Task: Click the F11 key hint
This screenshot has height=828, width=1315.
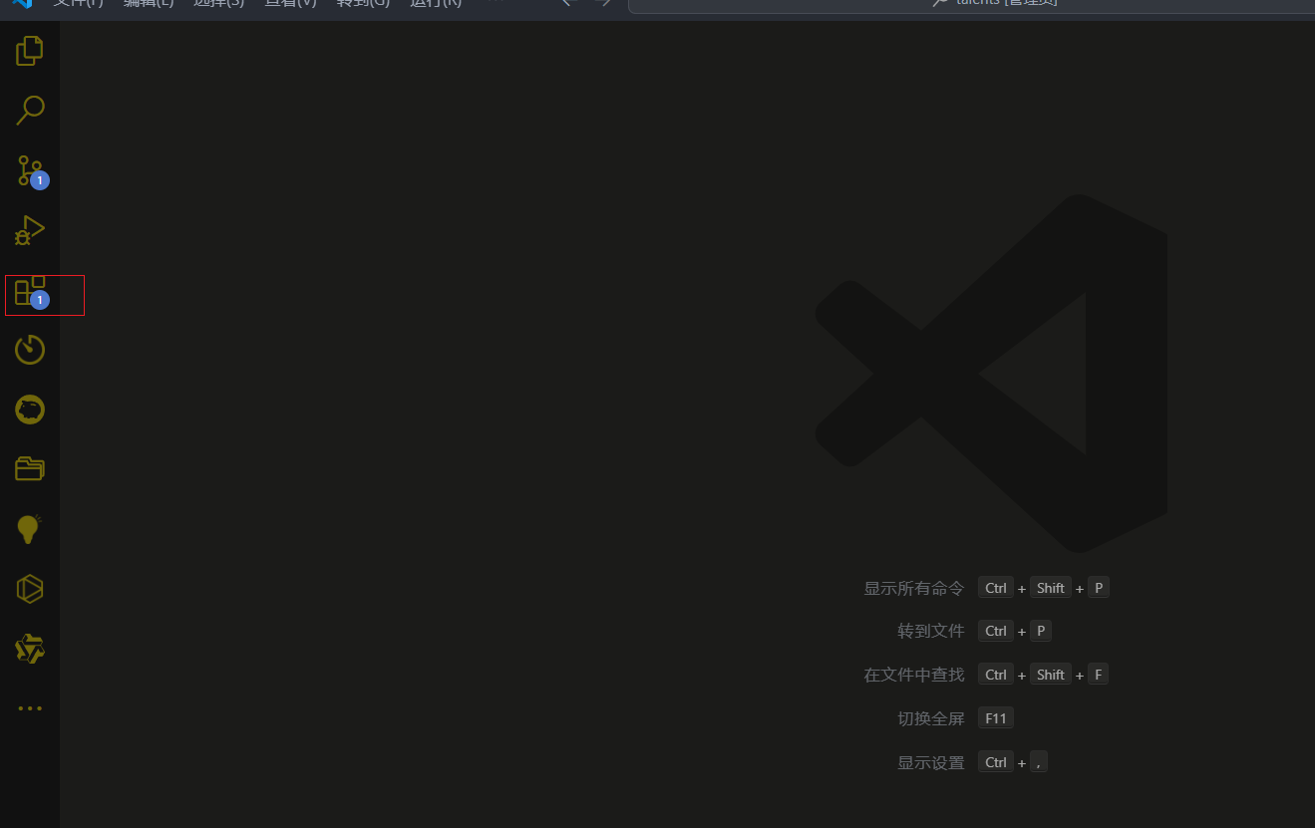Action: pyautogui.click(x=996, y=718)
